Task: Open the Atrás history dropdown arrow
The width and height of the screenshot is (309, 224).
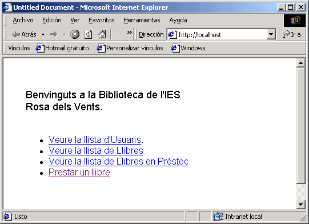Action: [x=43, y=35]
